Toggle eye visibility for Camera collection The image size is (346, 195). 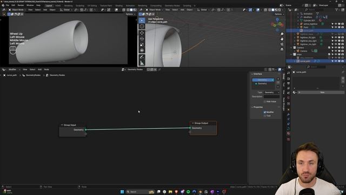click(336, 48)
